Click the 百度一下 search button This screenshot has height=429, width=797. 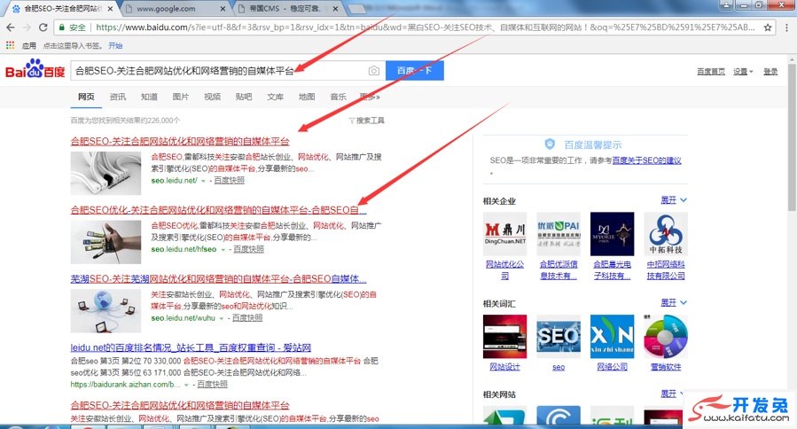(x=415, y=70)
